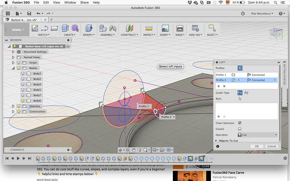Click MOSTRAR MÁS link in browser page
This screenshot has height=181, width=290.
(47, 180)
